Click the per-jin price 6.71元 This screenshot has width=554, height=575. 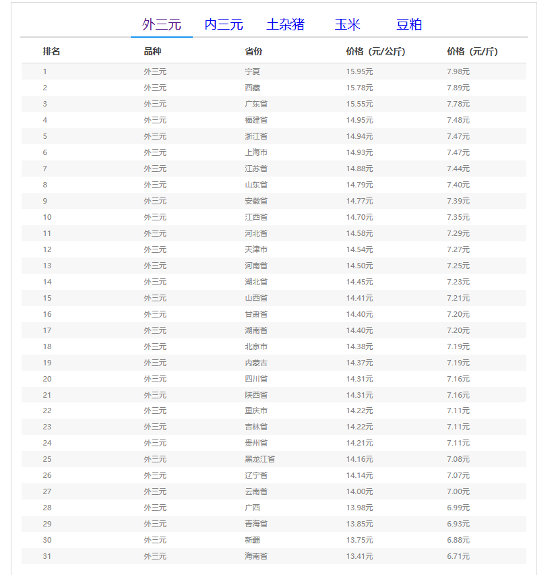[458, 556]
